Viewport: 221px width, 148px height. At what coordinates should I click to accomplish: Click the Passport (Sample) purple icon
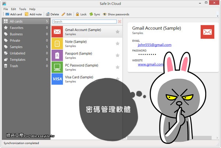pos(57,55)
